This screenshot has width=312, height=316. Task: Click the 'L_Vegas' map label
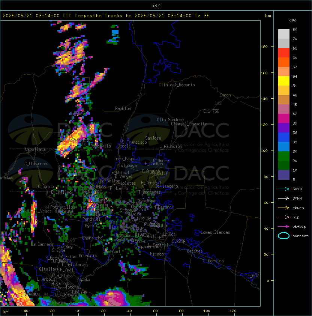coord(44,211)
